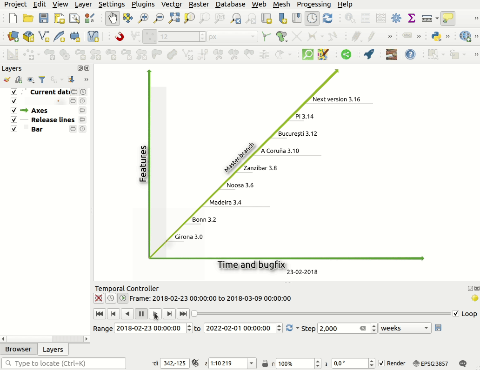Turn off temporal navigation red X button
Image resolution: width=480 pixels, height=370 pixels.
coord(99,298)
